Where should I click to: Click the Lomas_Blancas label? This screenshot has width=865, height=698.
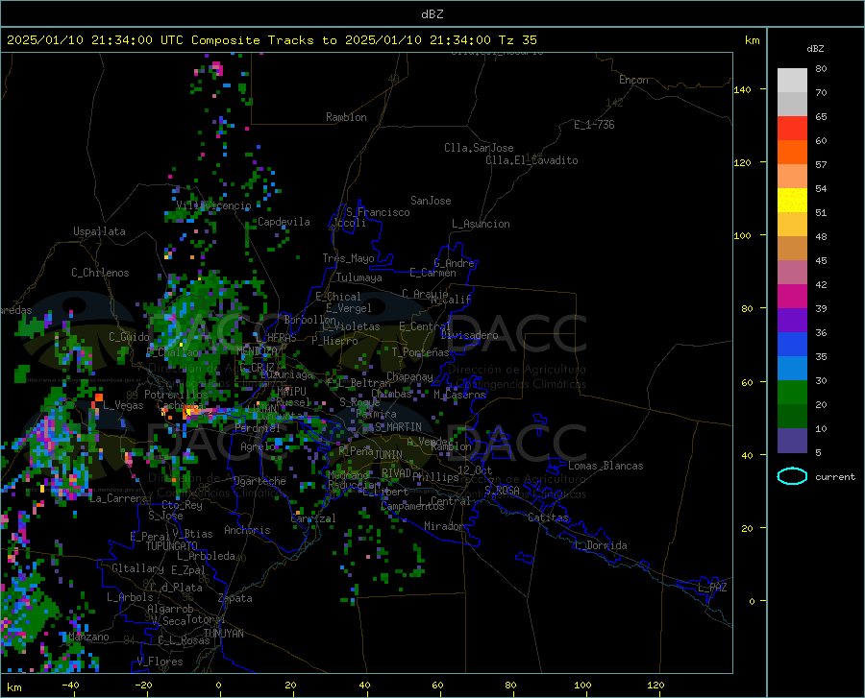605,466
